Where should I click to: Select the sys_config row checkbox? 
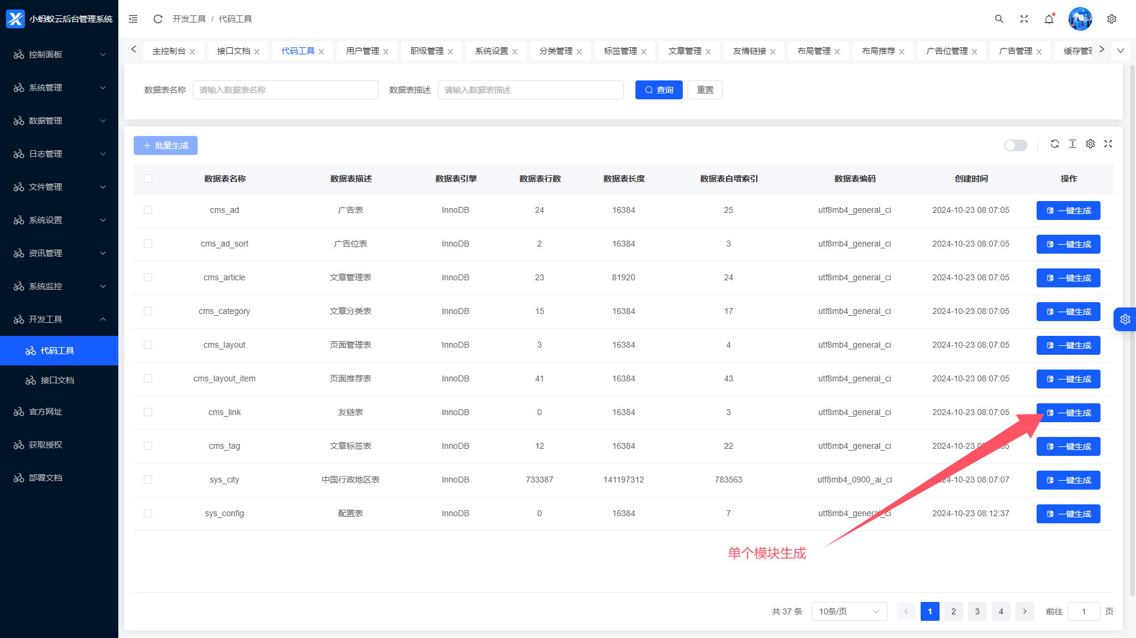(148, 513)
